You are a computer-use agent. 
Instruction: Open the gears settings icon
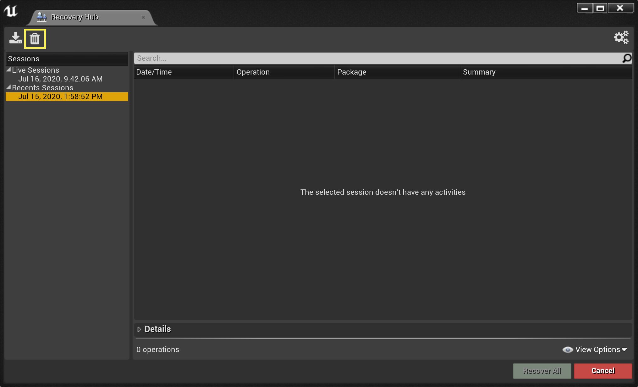621,37
